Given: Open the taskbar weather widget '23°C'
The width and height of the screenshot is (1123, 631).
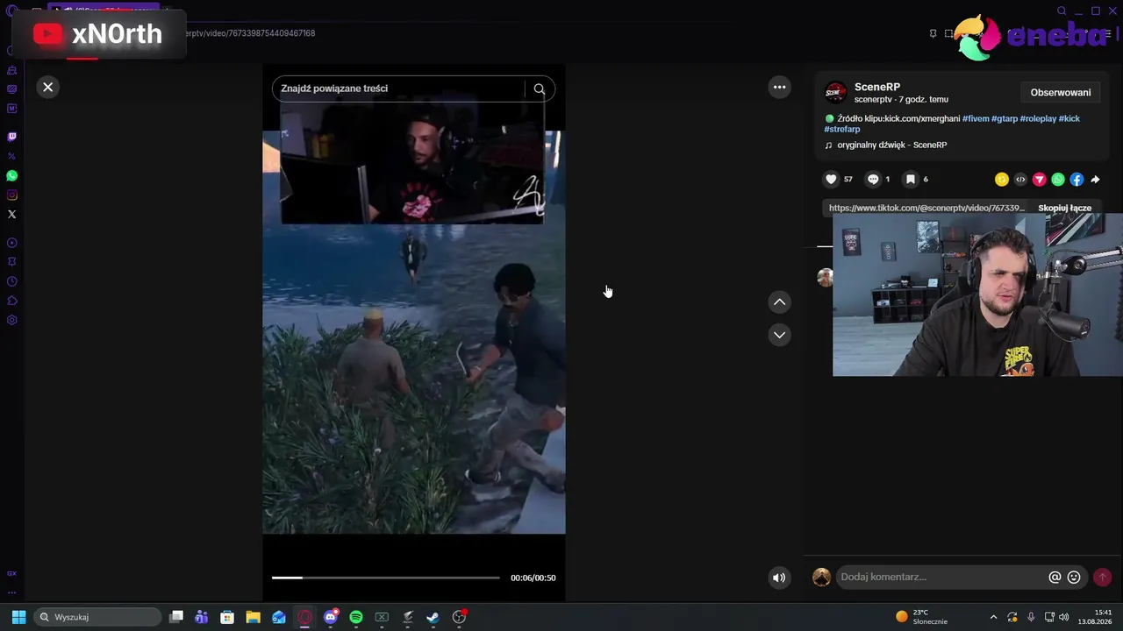Looking at the screenshot, I should point(921,617).
